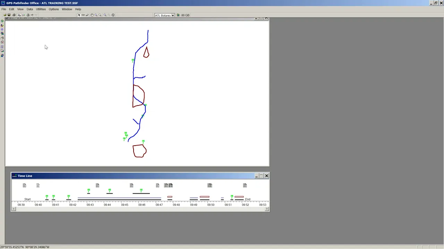This screenshot has height=249, width=444.
Task: Click the palm tree marker just before 09:43 in the Time Line
Action: [89, 191]
